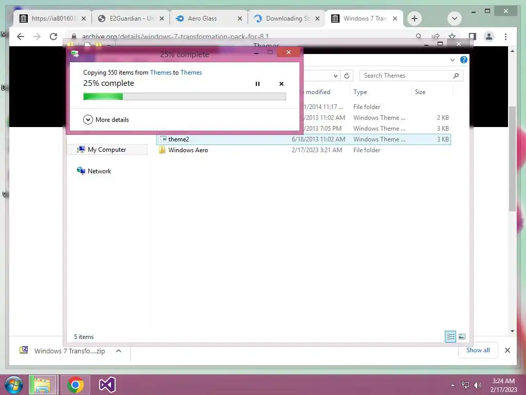
Task: Switch to the ia80160 browser tab
Action: (53, 19)
